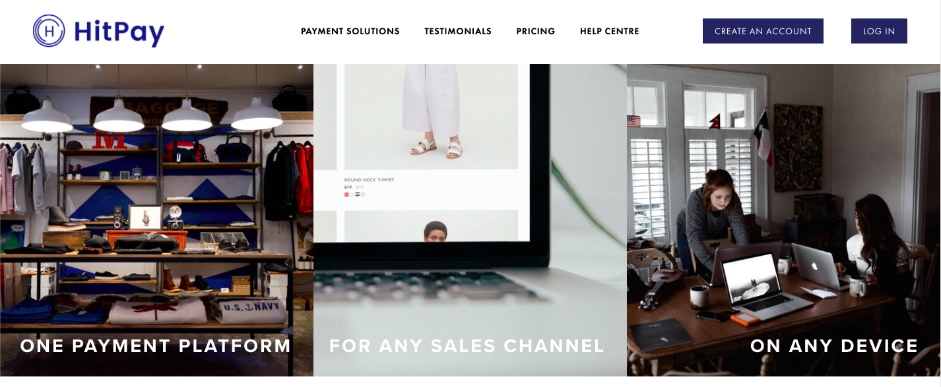941x387 pixels.
Task: Open the Pricing page
Action: [x=535, y=31]
